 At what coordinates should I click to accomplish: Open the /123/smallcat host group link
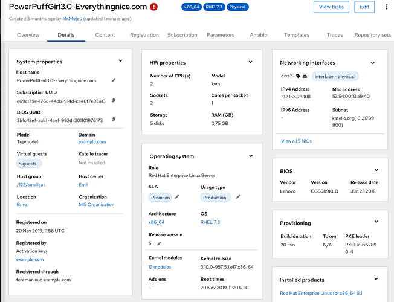coord(31,185)
